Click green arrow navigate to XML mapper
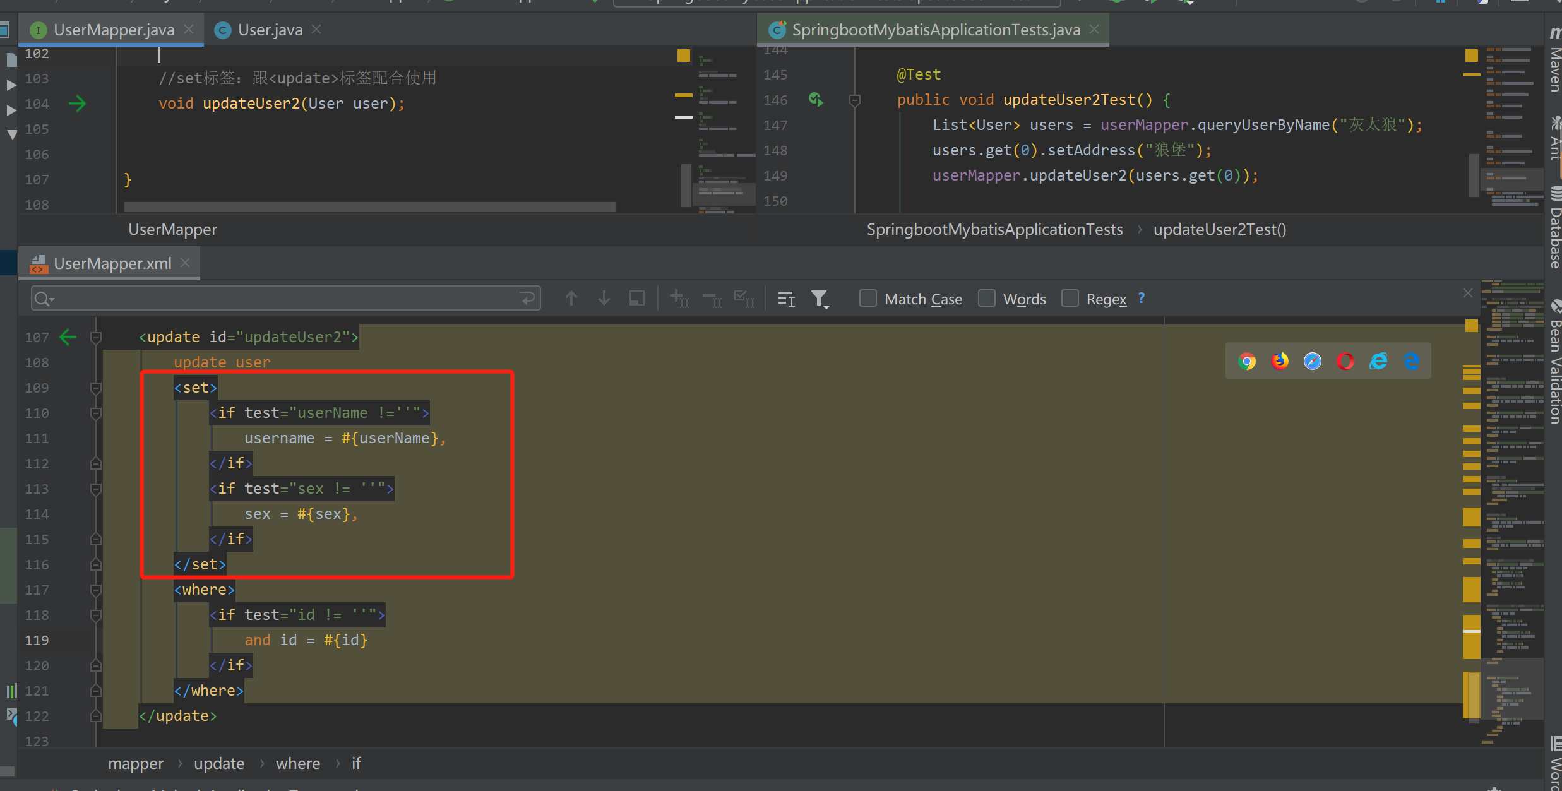Image resolution: width=1562 pixels, height=791 pixels. click(x=78, y=104)
